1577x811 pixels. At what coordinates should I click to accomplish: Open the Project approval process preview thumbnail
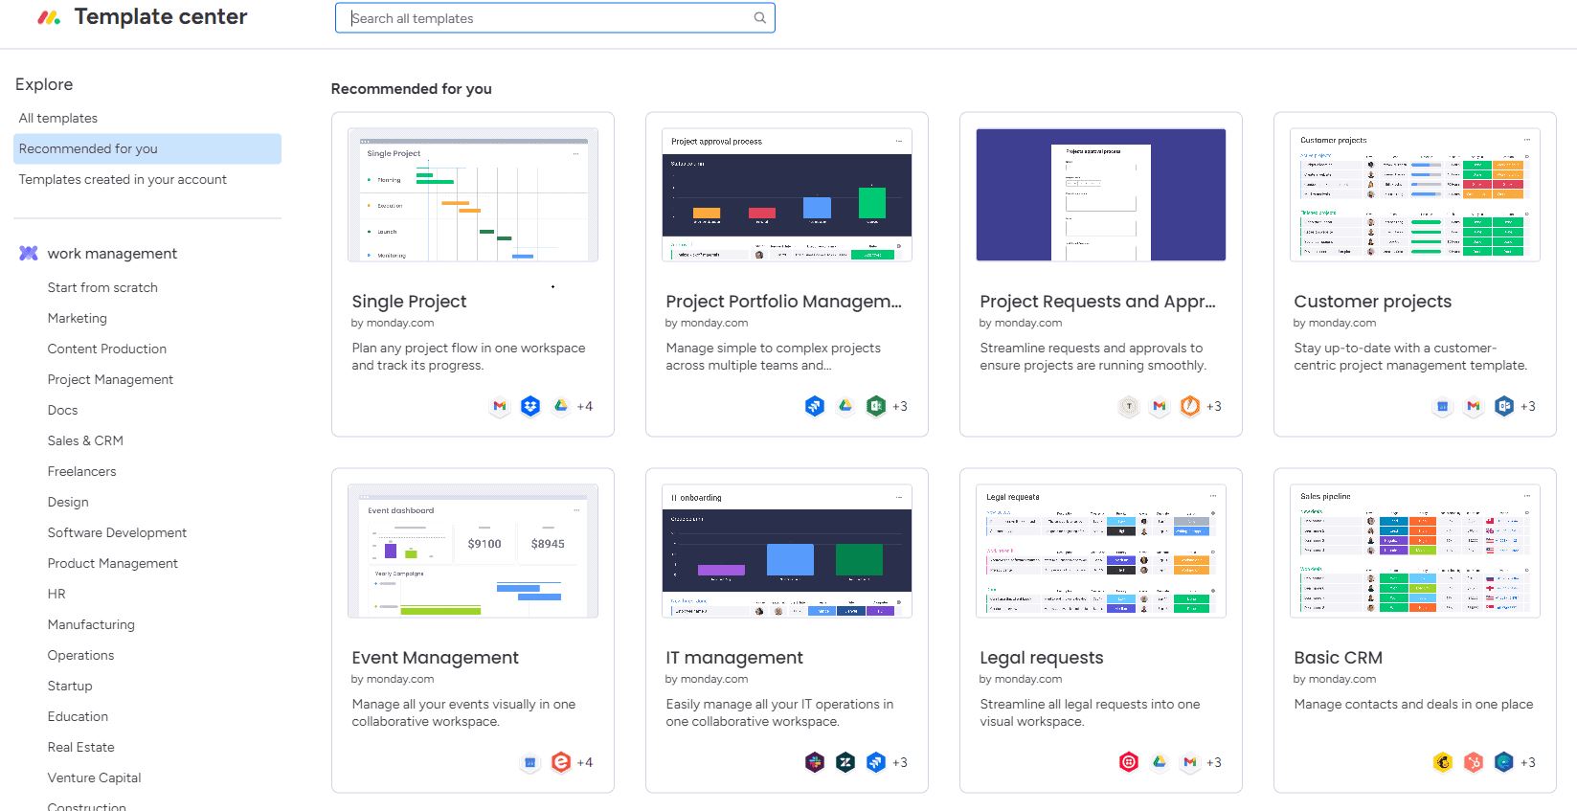coord(787,194)
